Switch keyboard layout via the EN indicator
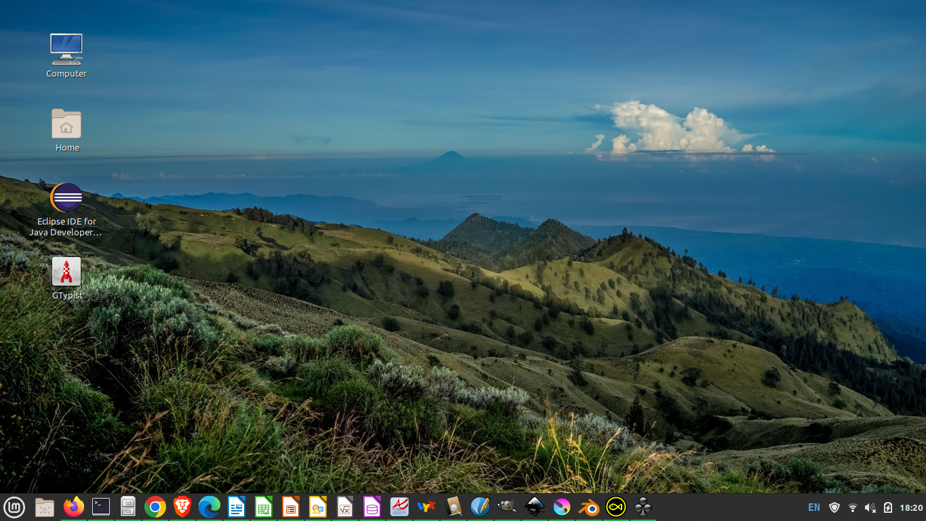Screen dimensions: 926x521 coord(813,506)
